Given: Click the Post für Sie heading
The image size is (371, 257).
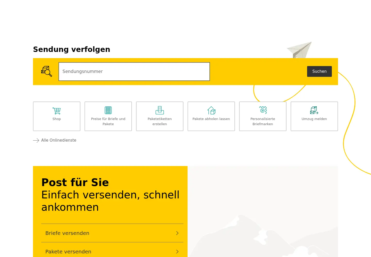Looking at the screenshot, I should point(75,182).
